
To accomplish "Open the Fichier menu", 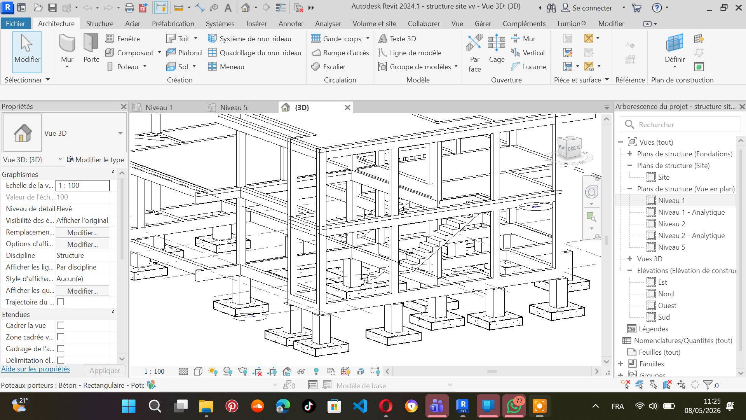I will [x=15, y=23].
